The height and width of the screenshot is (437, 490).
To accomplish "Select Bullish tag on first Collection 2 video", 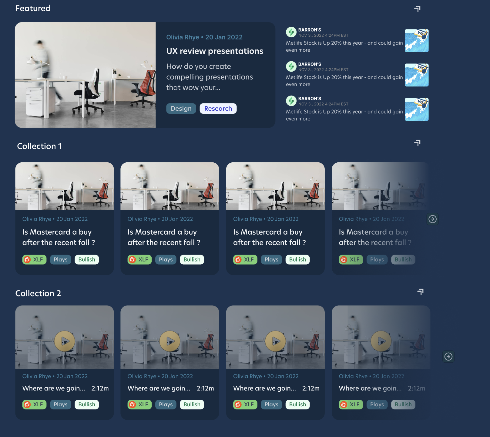I will click(87, 405).
